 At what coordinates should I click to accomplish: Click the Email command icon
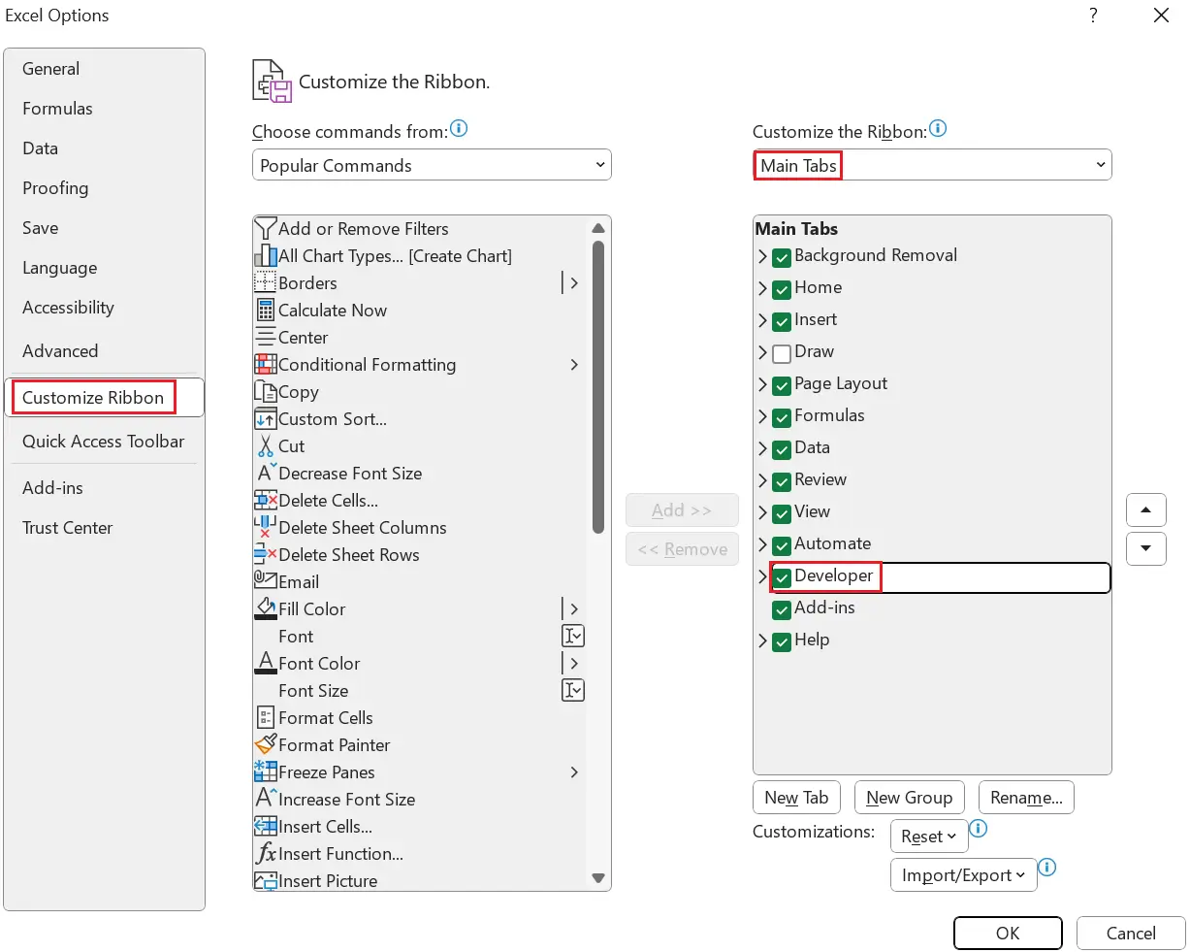pos(265,580)
